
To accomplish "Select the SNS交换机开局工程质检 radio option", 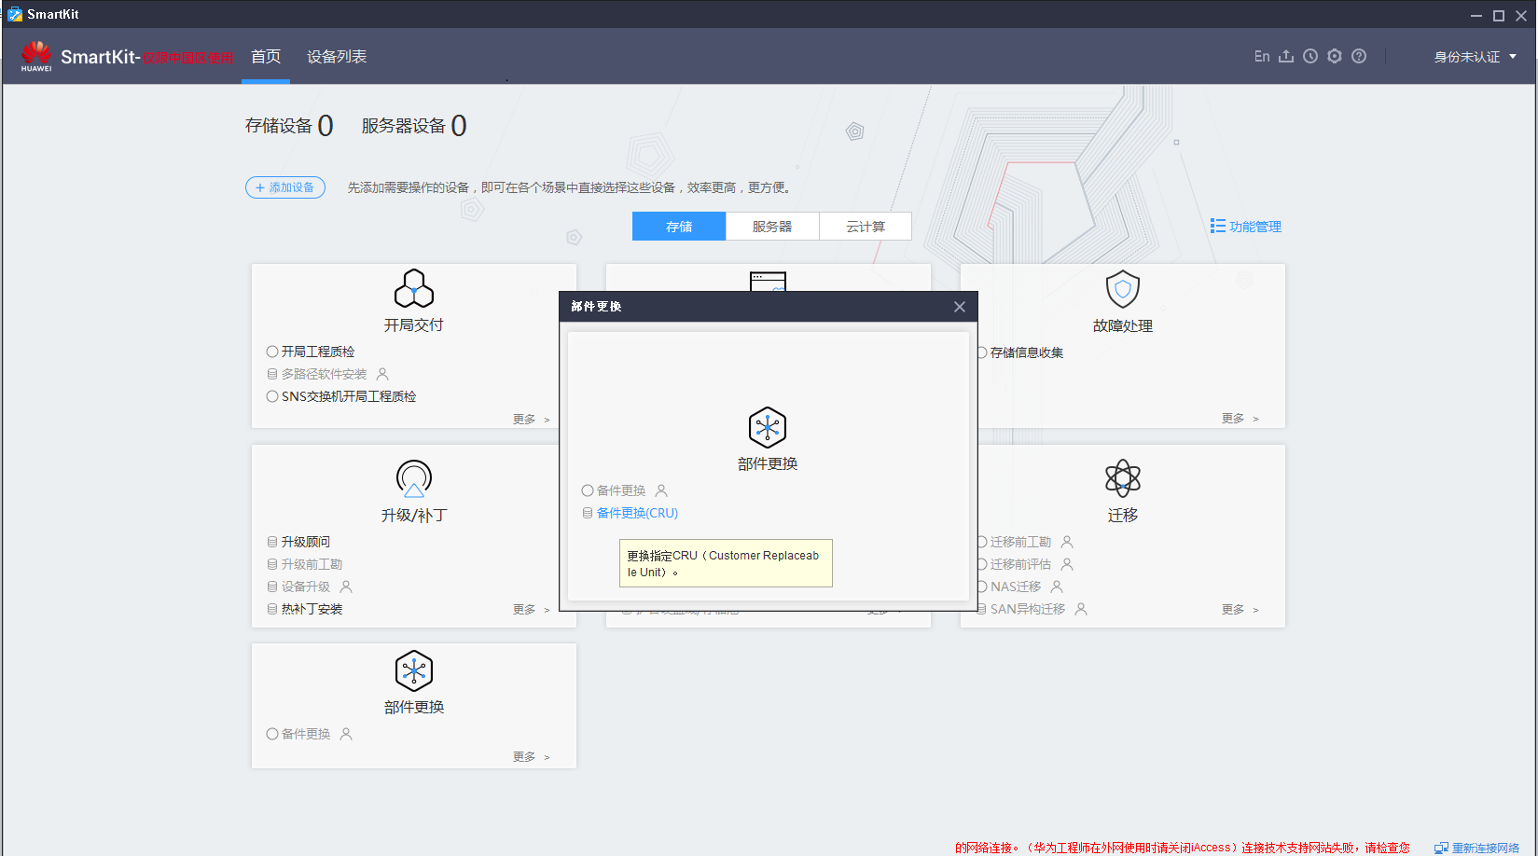I will (x=272, y=396).
